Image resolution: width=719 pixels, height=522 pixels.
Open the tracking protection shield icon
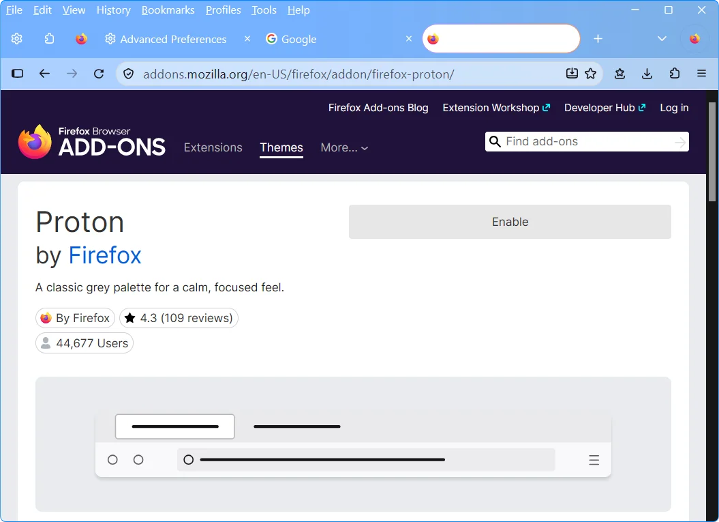click(128, 74)
